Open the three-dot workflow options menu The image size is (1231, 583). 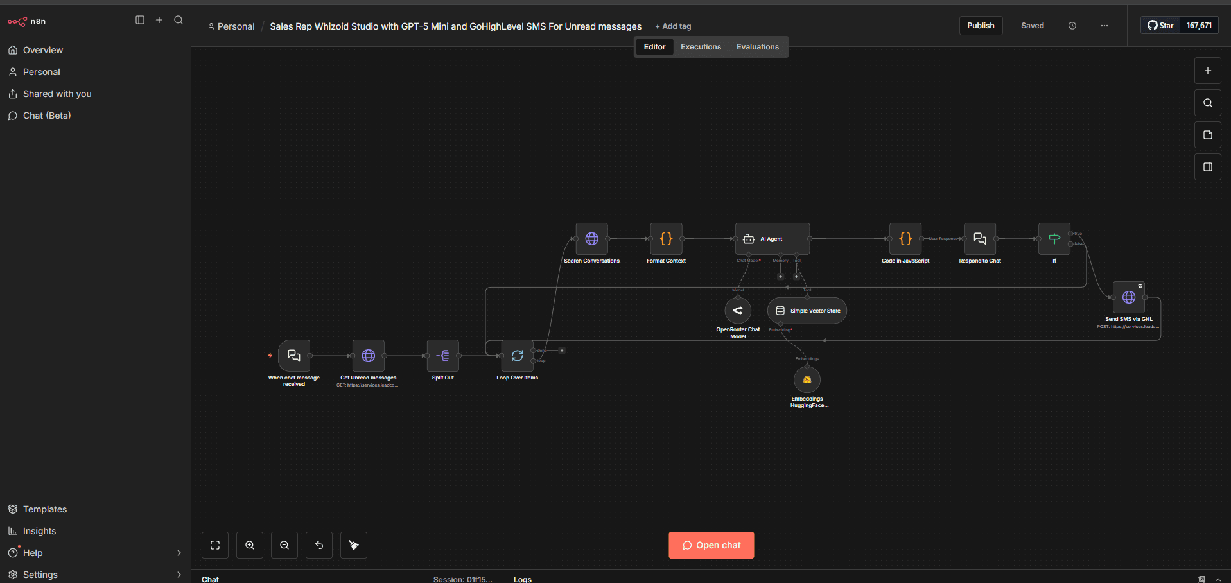pyautogui.click(x=1104, y=26)
